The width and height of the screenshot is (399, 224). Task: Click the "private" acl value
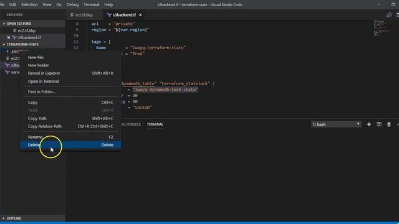click(125, 24)
